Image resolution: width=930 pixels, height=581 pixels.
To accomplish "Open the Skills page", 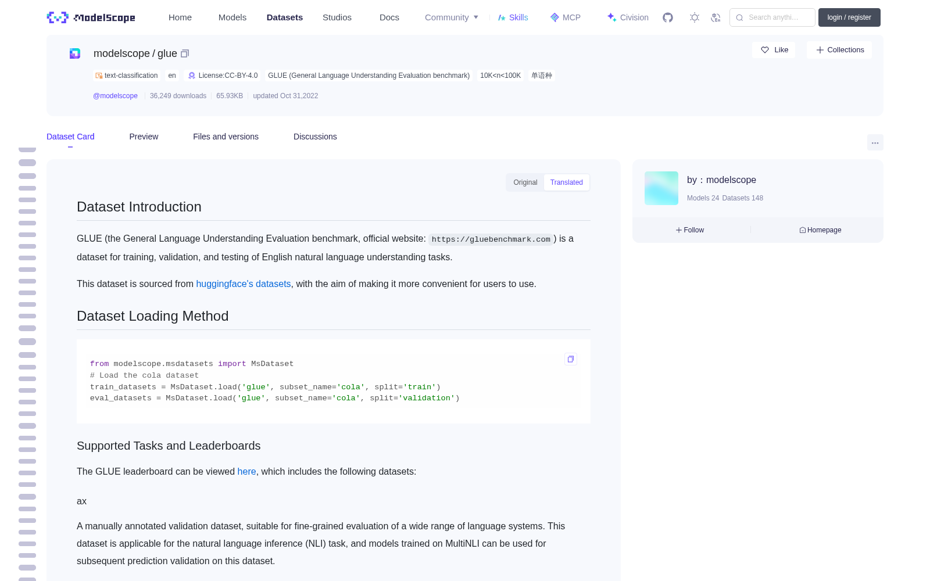I will pos(513,17).
